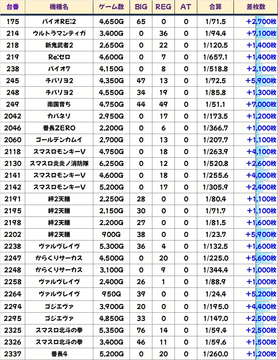Image resolution: width=278 pixels, height=360 pixels.
Task: Click the BIG column header
Action: click(141, 7)
